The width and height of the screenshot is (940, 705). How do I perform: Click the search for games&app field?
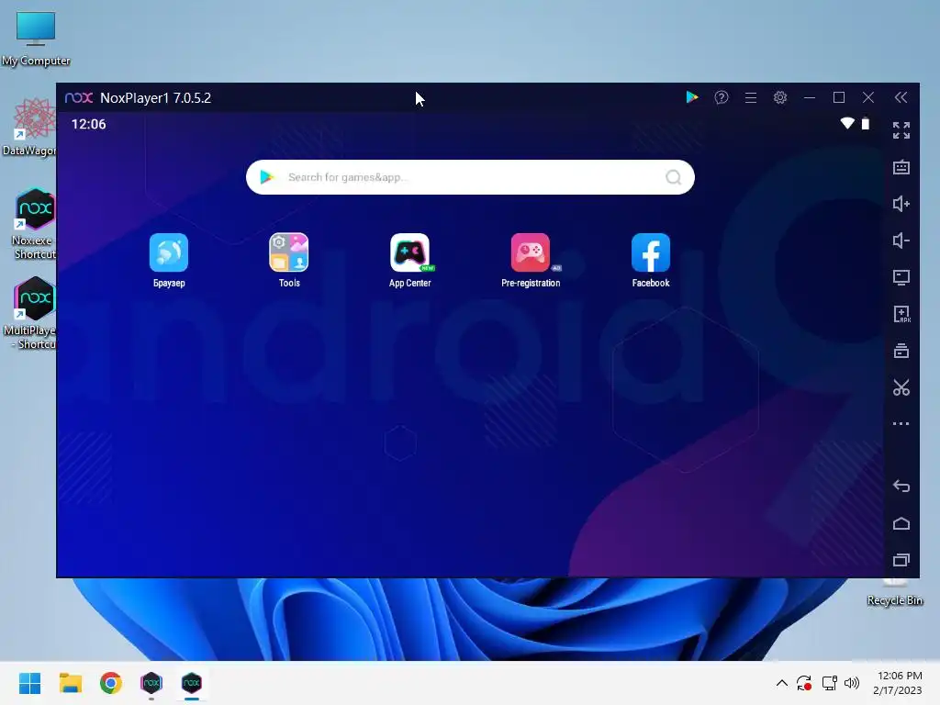coord(470,177)
